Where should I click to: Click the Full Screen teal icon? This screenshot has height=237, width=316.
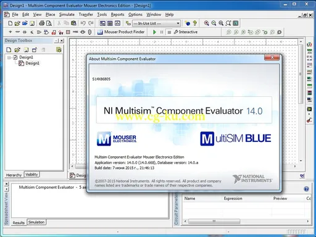[x=236, y=23]
